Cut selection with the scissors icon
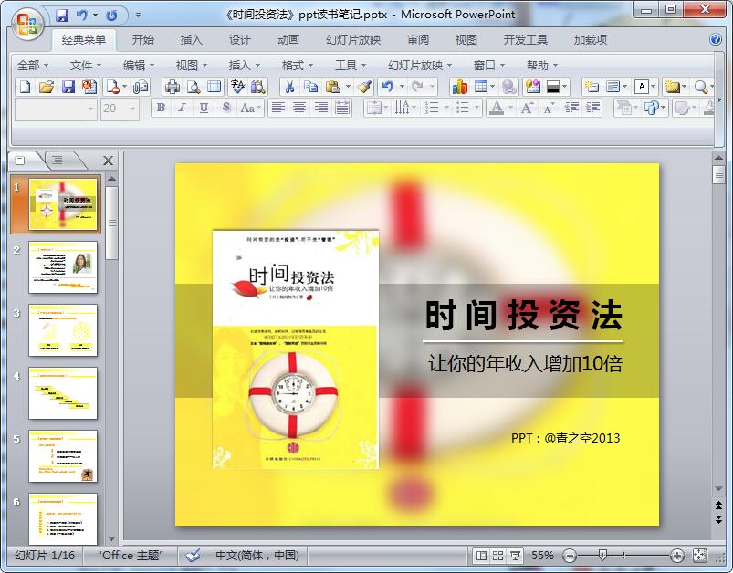 (290, 87)
